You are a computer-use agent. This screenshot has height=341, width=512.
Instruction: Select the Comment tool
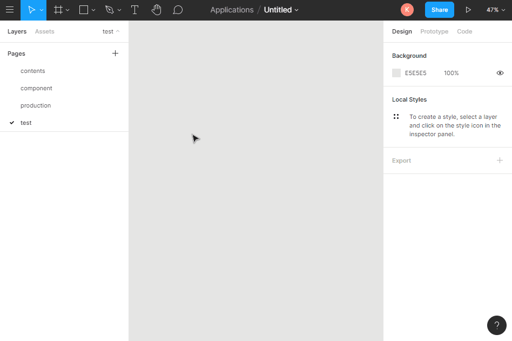(x=178, y=10)
